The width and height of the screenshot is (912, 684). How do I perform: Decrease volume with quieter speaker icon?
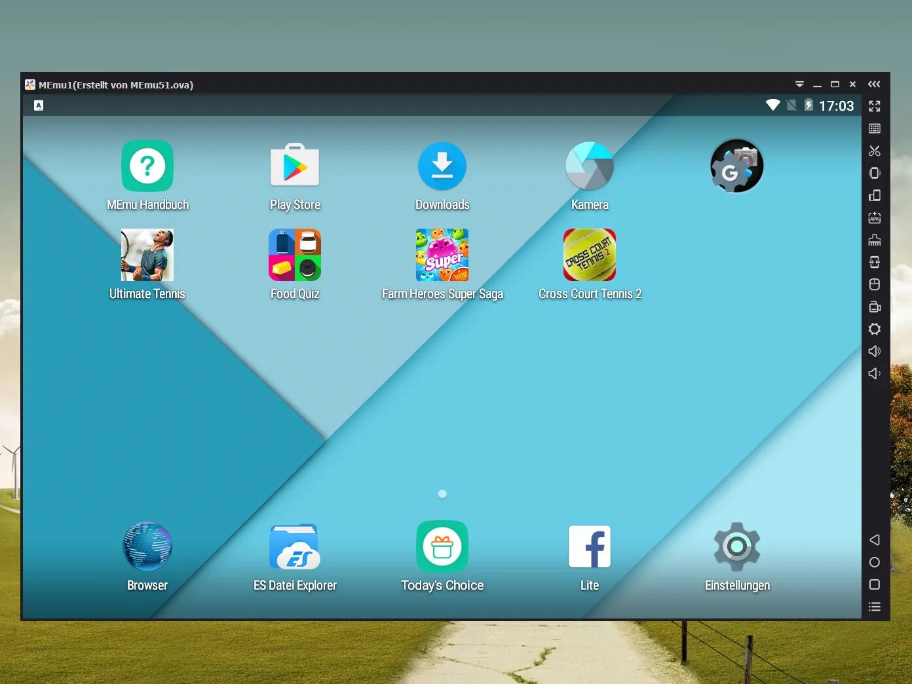[x=875, y=373]
